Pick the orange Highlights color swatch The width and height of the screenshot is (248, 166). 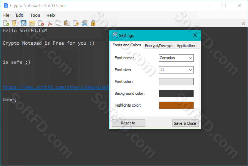tap(176, 105)
